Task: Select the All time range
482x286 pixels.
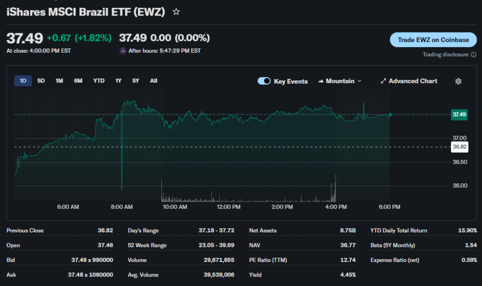Action: pyautogui.click(x=153, y=81)
